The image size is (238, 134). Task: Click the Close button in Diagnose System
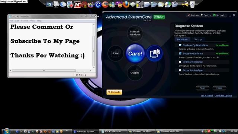coord(219,88)
